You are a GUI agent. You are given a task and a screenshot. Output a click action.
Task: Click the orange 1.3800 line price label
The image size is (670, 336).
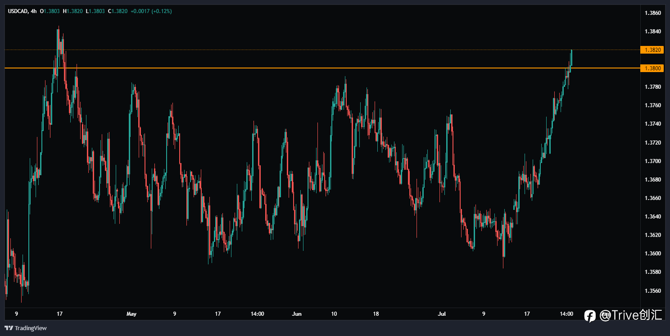tap(652, 68)
